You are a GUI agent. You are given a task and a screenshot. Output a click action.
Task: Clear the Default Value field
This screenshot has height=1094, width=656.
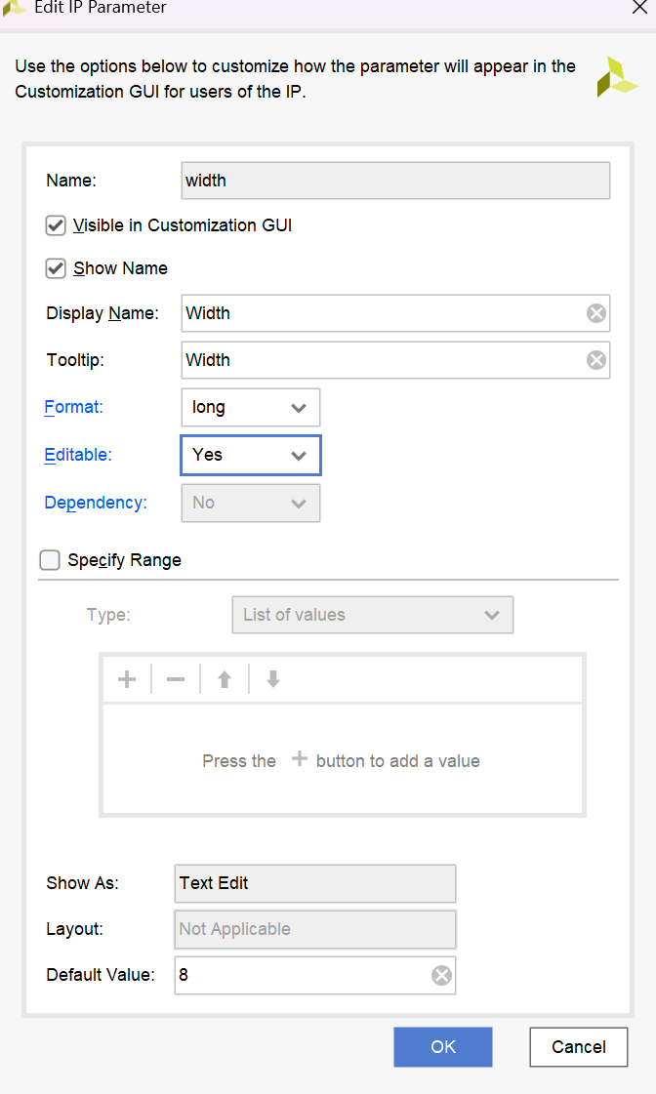click(441, 975)
